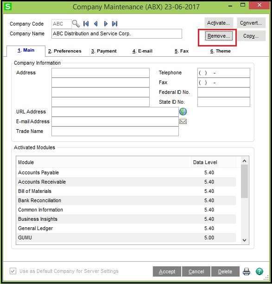Click the Accept button
Viewport: 272px width, 284px height.
click(167, 271)
